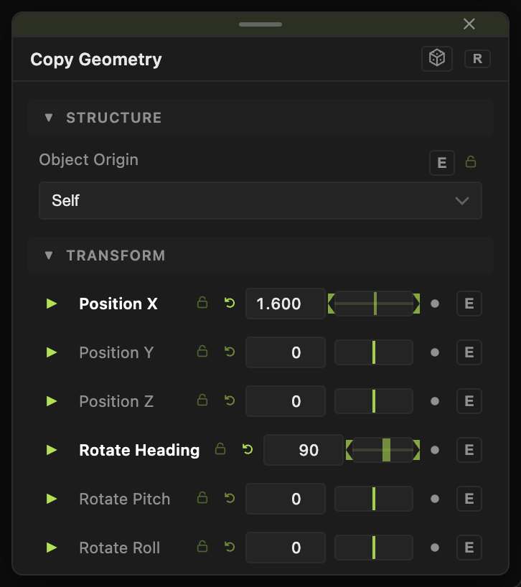521x587 pixels.
Task: Toggle the lock for Position X
Action: (202, 302)
